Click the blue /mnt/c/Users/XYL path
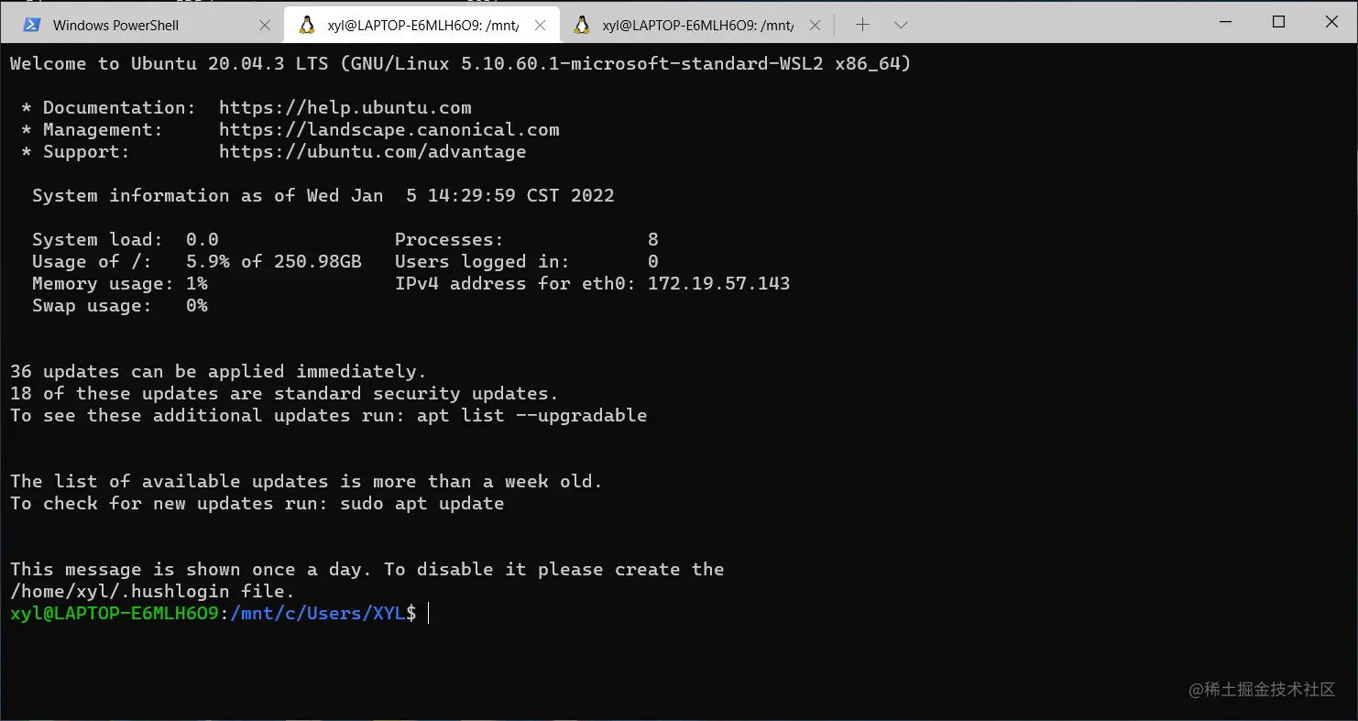This screenshot has width=1358, height=721. click(318, 614)
